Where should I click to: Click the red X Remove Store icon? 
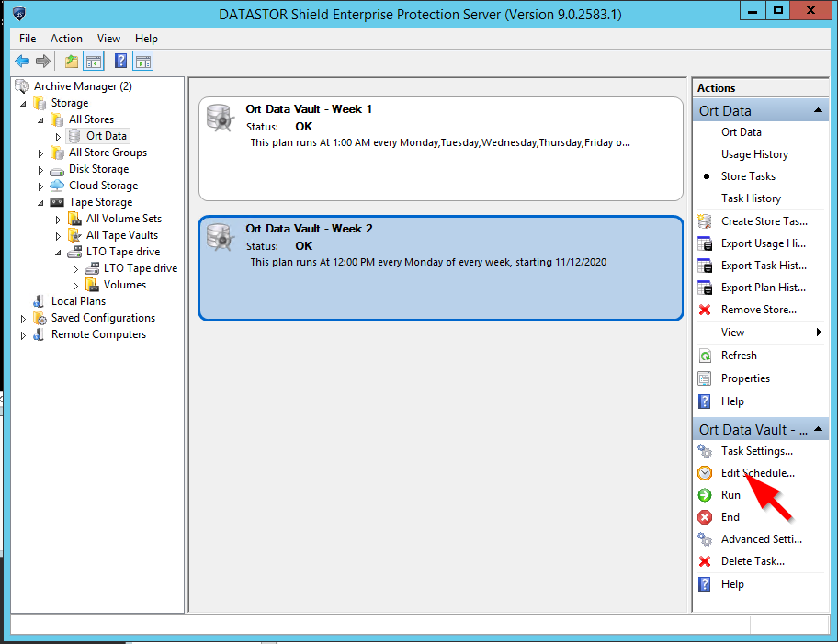[705, 310]
